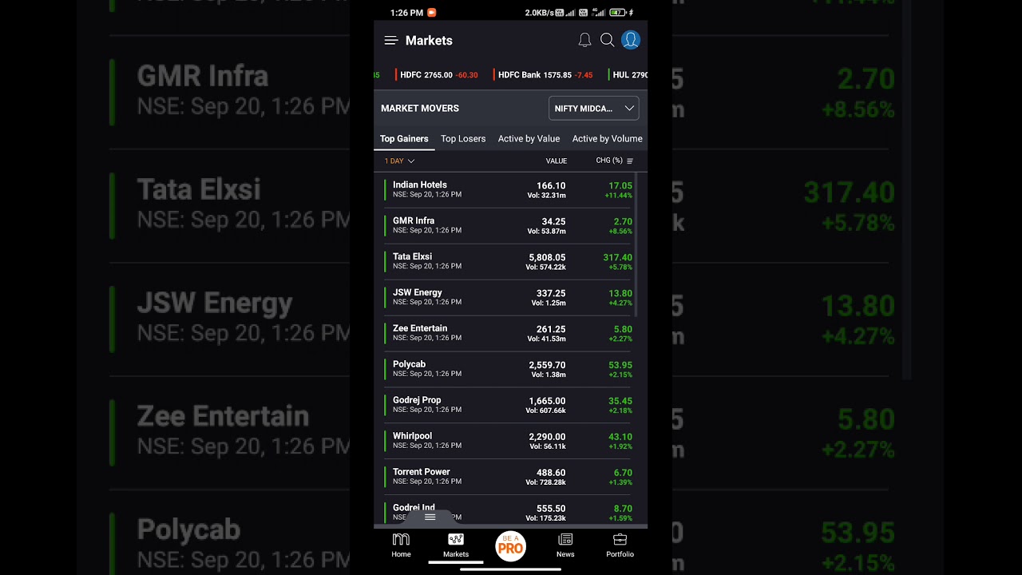Open the News bottom navigation icon
Screen dimensions: 1022x575
[565, 540]
